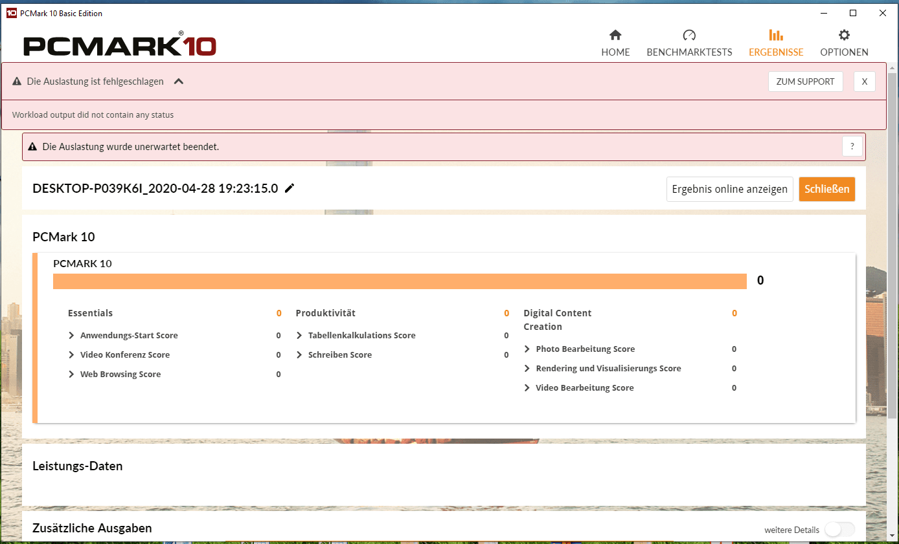Click the ZUM SUPPORT button
899x544 pixels.
click(806, 82)
